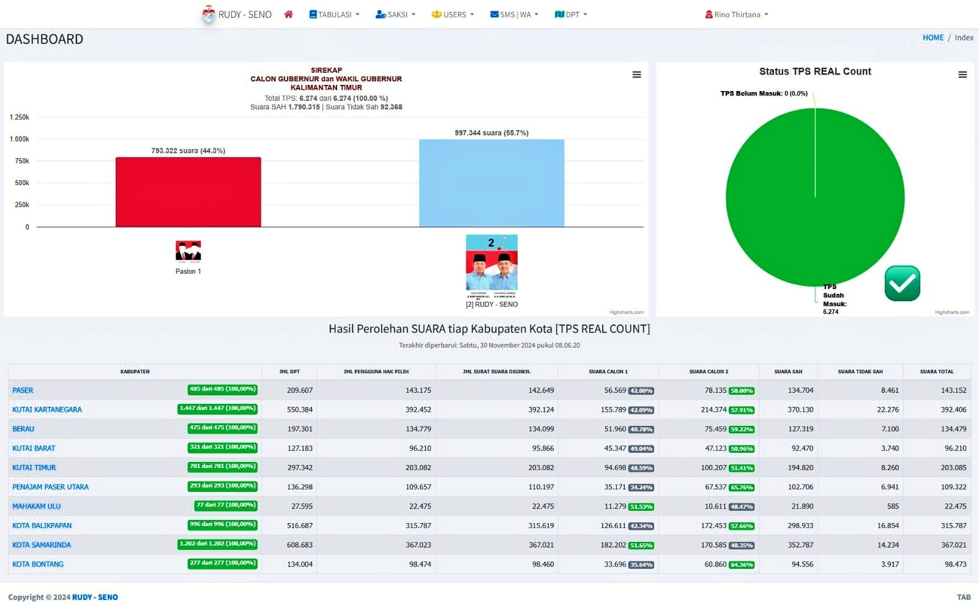Screen dimensions: 979x611
Task: Open the KOTA SAMARINDA kabupaten link
Action: point(42,545)
